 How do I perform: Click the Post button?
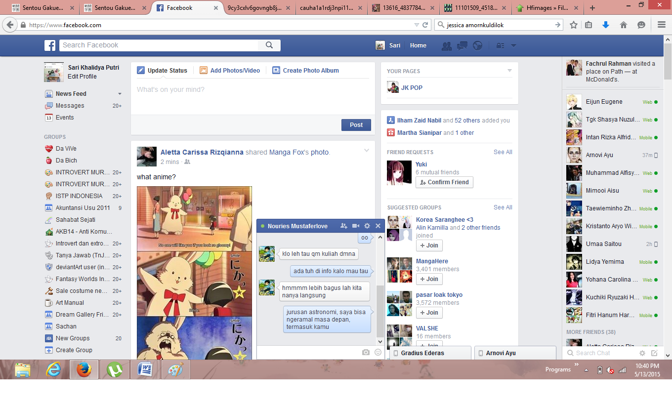pyautogui.click(x=356, y=125)
